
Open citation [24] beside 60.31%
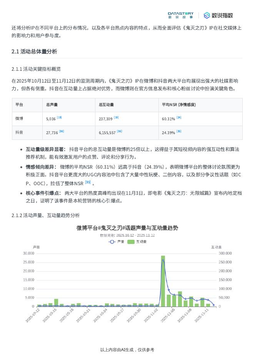179,117
